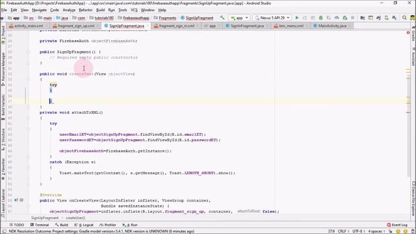416x234 pixels.
Task: Open the Resource Manager sidebar panel
Action: pos(3,69)
